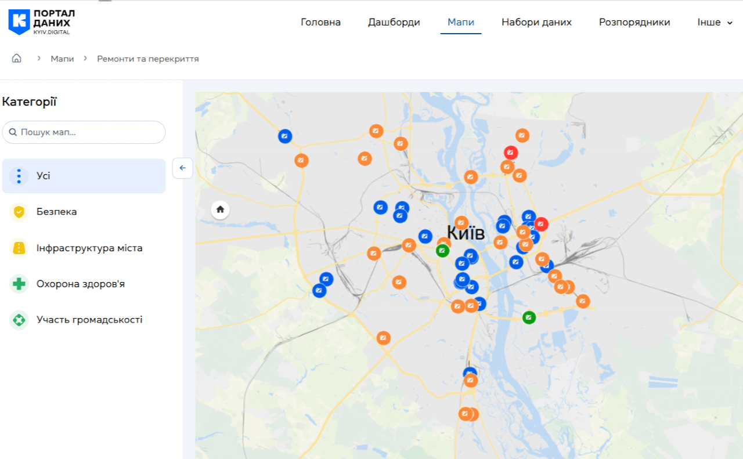
Task: Click the green lifebuoy participation icon
Action: 19,320
